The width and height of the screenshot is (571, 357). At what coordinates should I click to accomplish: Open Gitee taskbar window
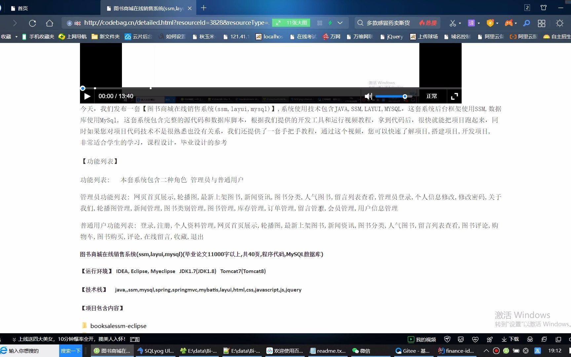point(413,351)
